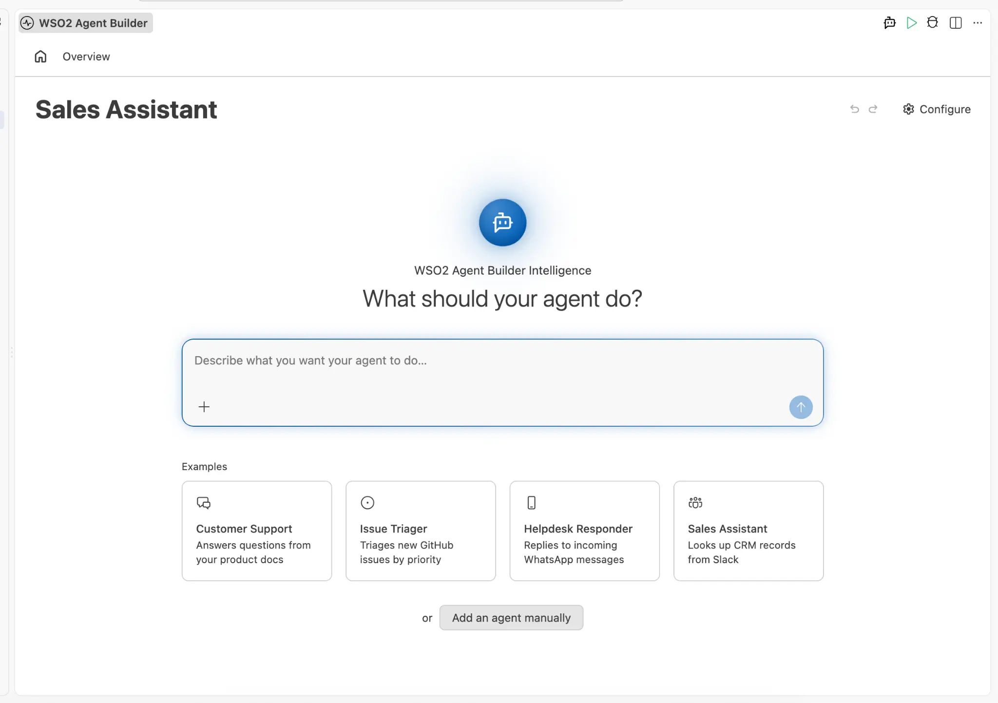The width and height of the screenshot is (998, 703).
Task: Click the Sales Assistant page title
Action: point(126,110)
